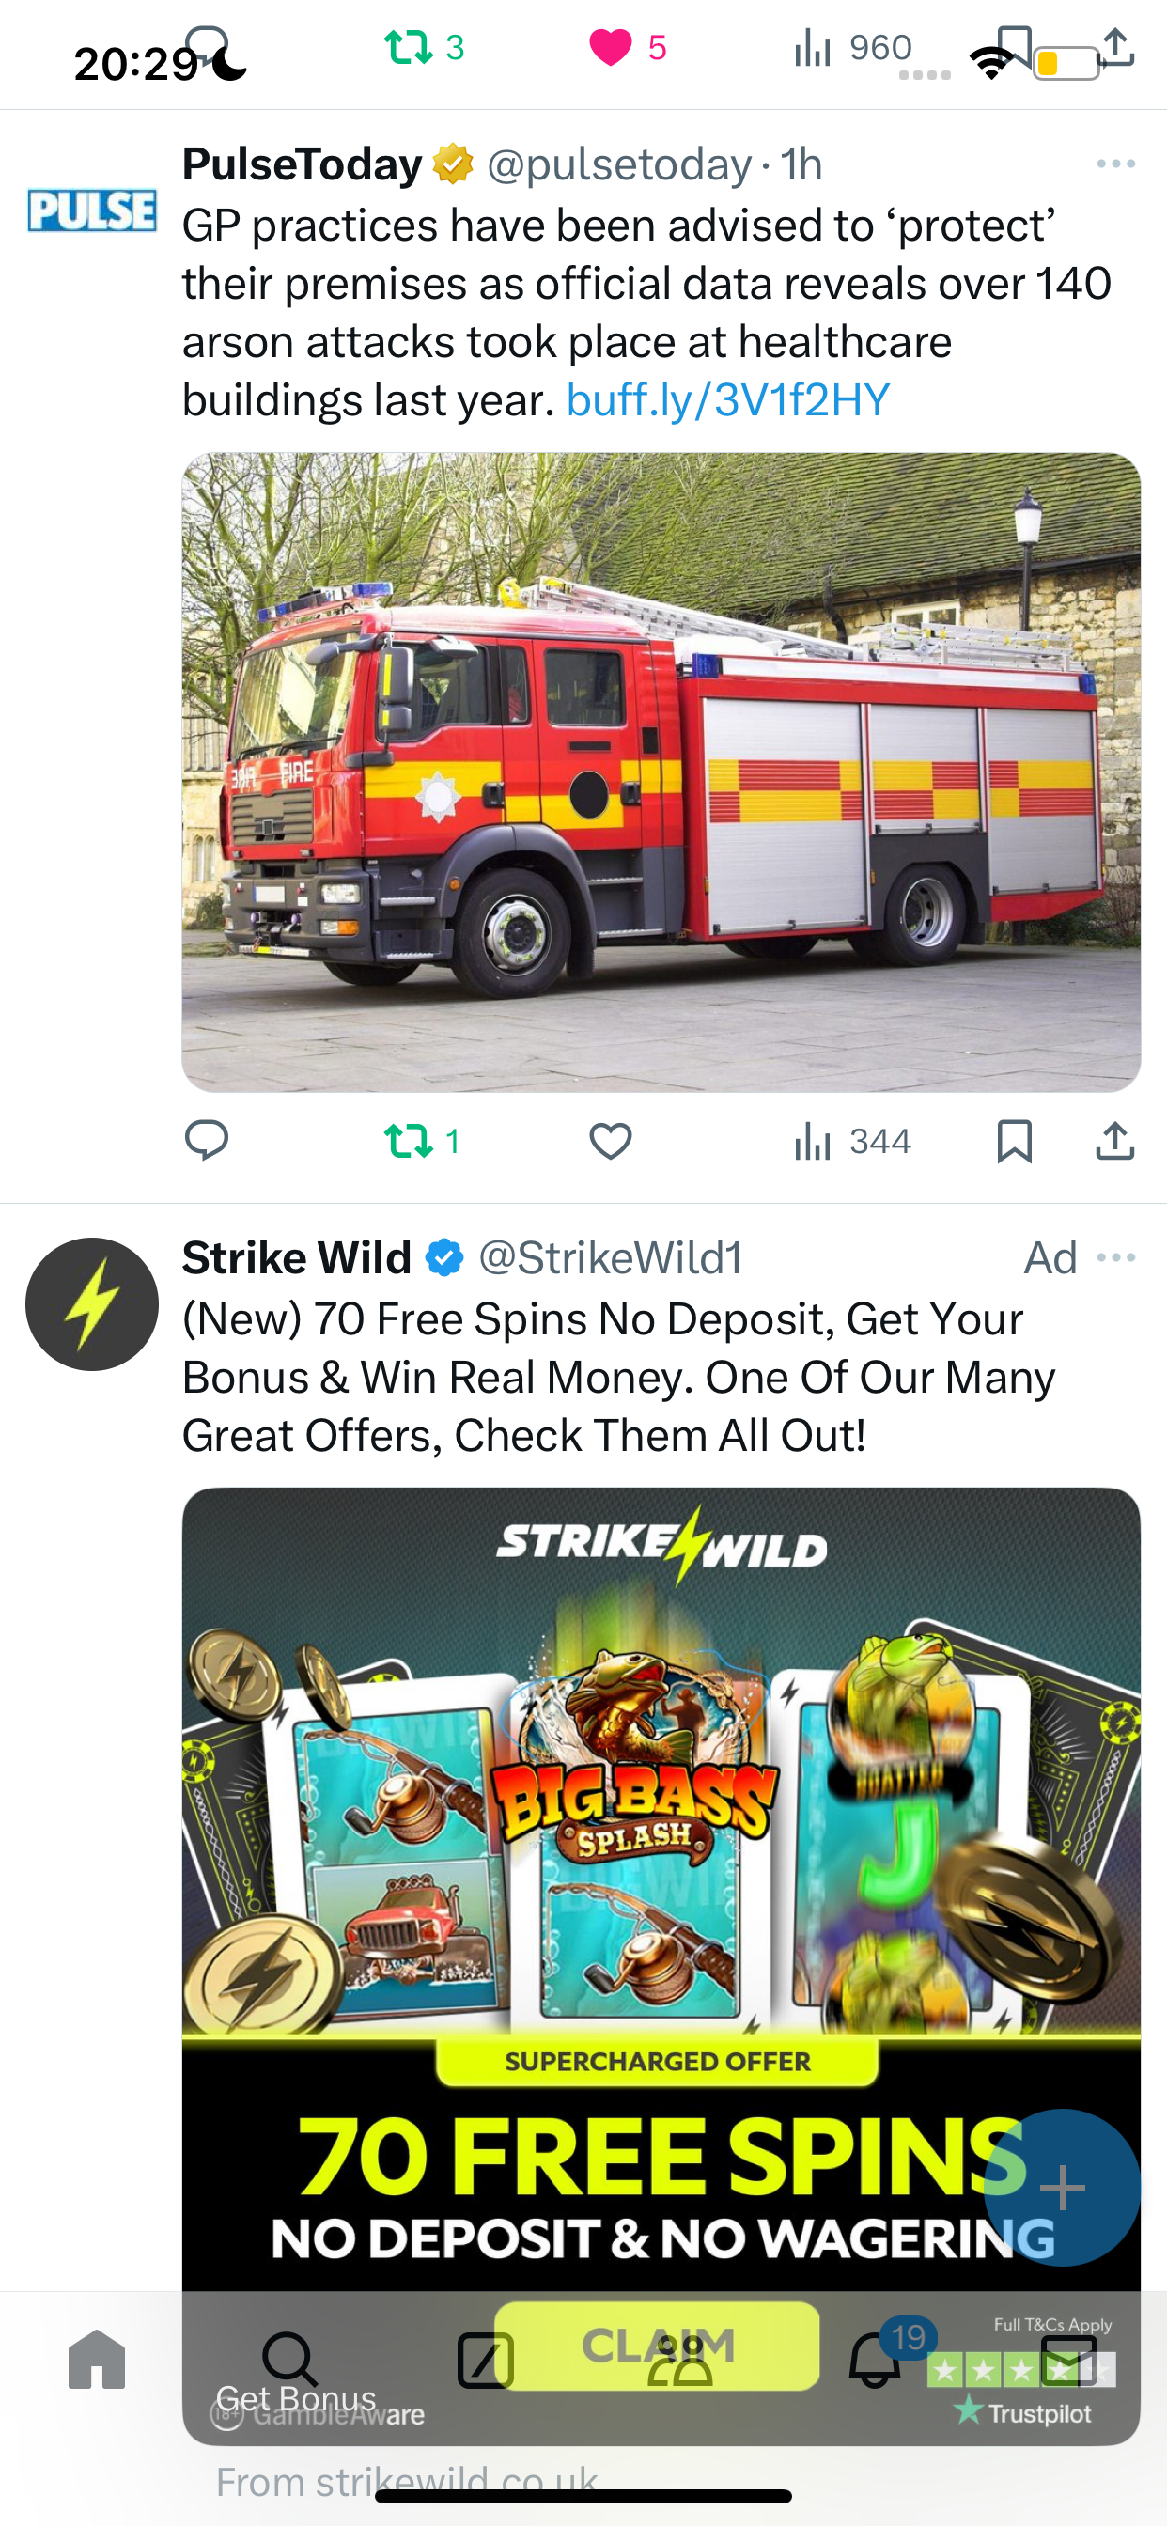Open the Messages envelope tab
Screen dimensions: 1167x2526
[x=1069, y=2359]
